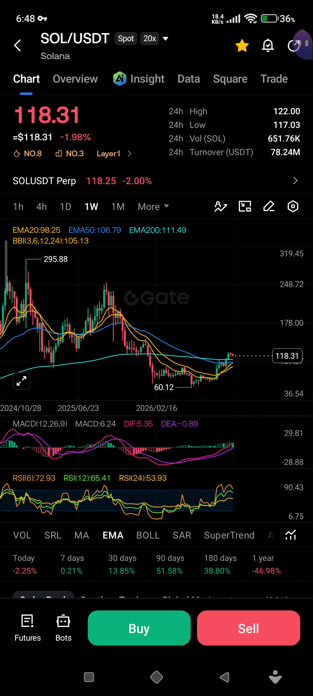Expand chart to fullscreen
The width and height of the screenshot is (313, 696).
click(x=22, y=381)
